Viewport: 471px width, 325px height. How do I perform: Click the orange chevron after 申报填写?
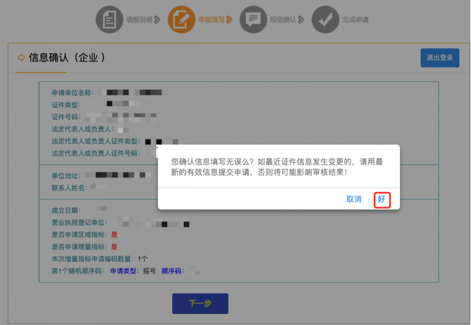(229, 20)
